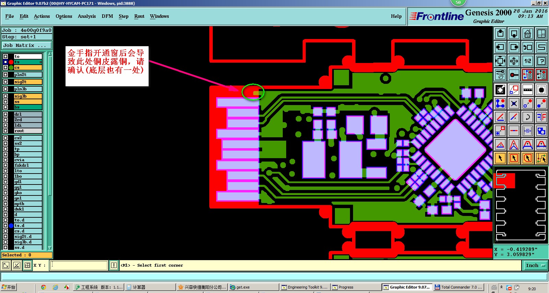The width and height of the screenshot is (549, 293).
Task: Open the Actions menu
Action: pos(42,16)
